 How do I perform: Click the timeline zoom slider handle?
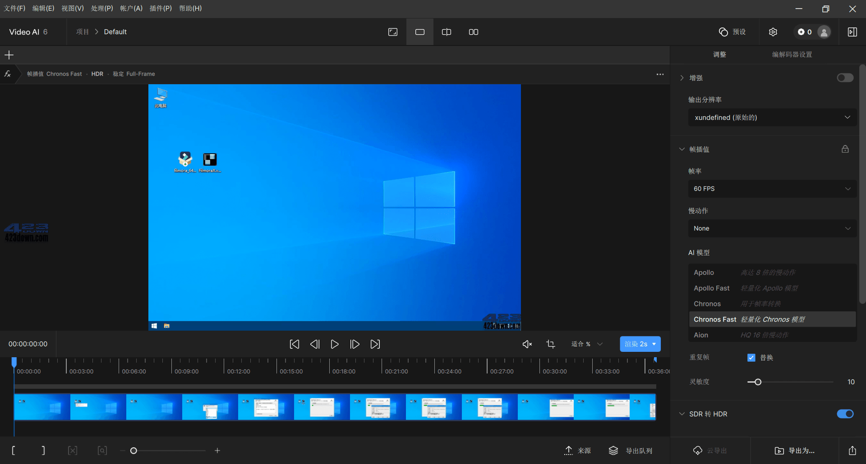tap(134, 450)
